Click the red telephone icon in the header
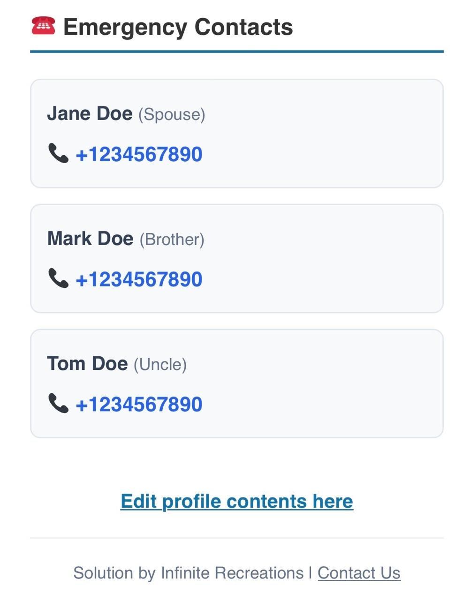The width and height of the screenshot is (470, 600). tap(43, 26)
